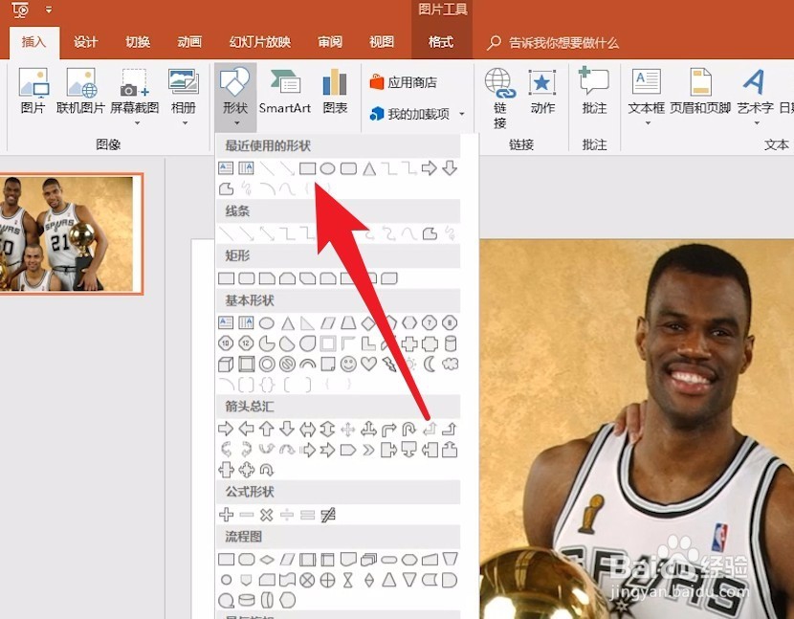Select the customize quick access toolbar arrow

(x=49, y=10)
